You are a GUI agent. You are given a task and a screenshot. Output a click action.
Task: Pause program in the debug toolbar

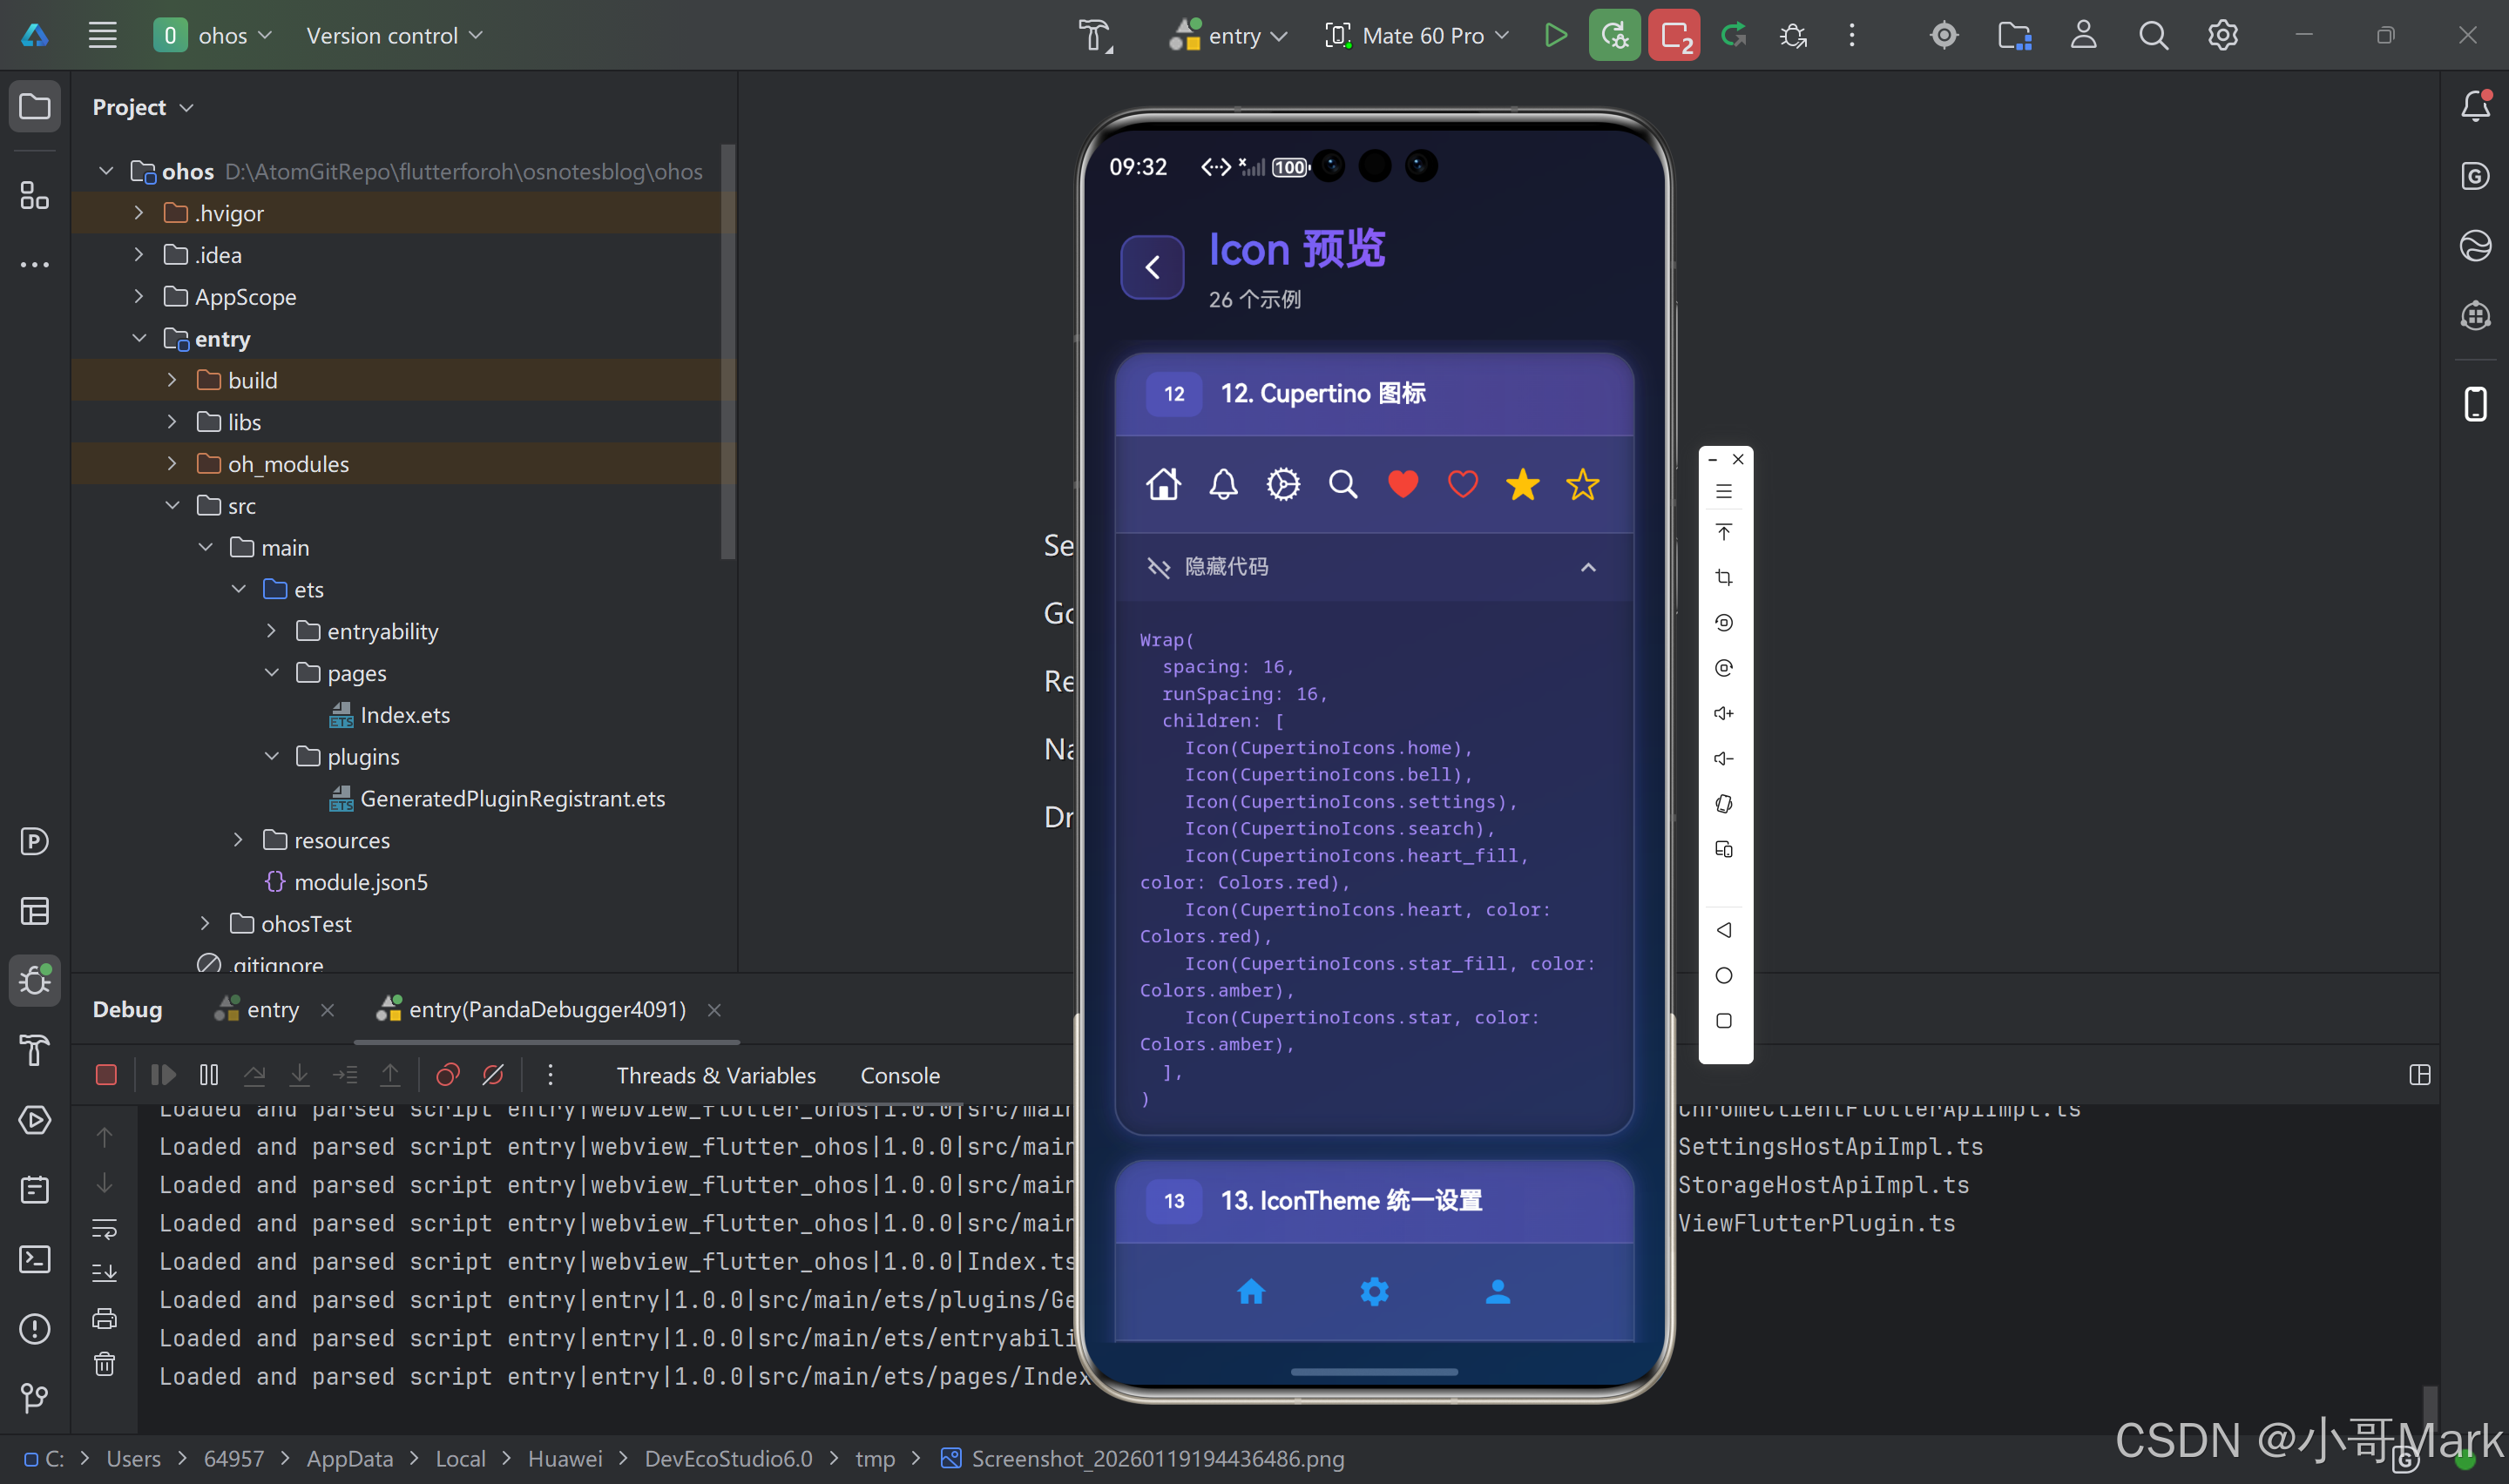tap(209, 1075)
